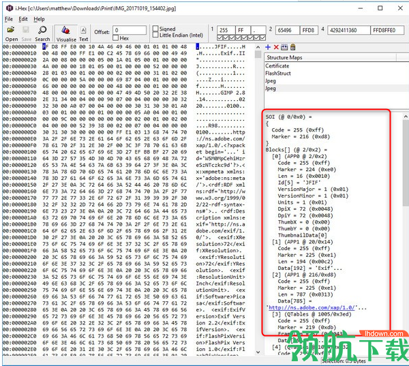Viewport: 409px width, 366px height.
Task: Click the 'Blocks[] (@ 2/0x2) =' line
Action: pyautogui.click(x=296, y=150)
